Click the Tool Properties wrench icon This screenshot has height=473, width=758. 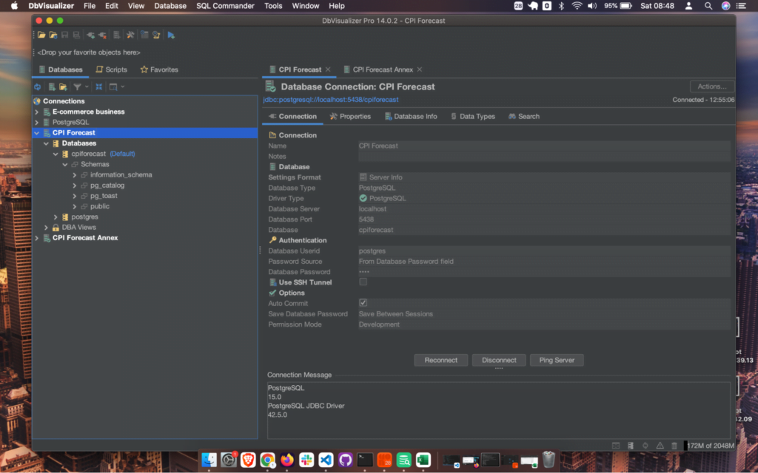130,35
